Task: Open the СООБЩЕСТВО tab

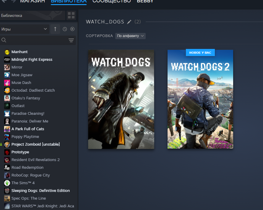Action: click(112, 1)
